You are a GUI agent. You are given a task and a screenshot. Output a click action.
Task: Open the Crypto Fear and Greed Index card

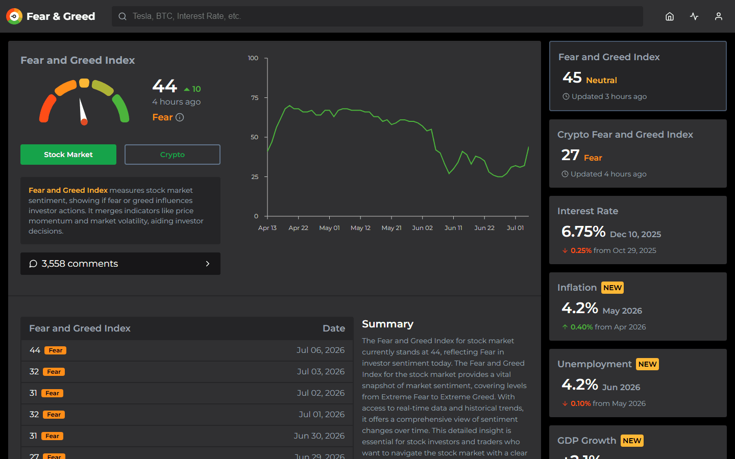point(638,154)
